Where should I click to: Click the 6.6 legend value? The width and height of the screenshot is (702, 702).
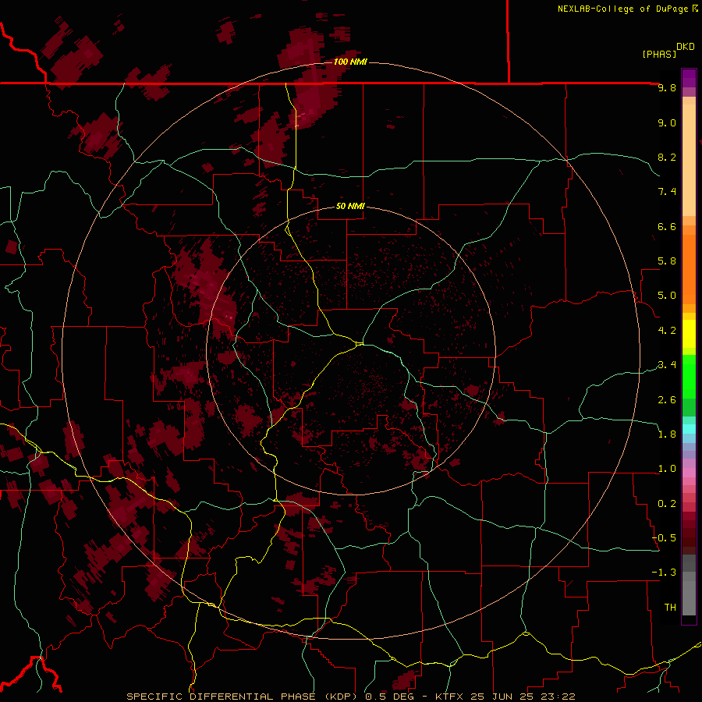pos(667,226)
